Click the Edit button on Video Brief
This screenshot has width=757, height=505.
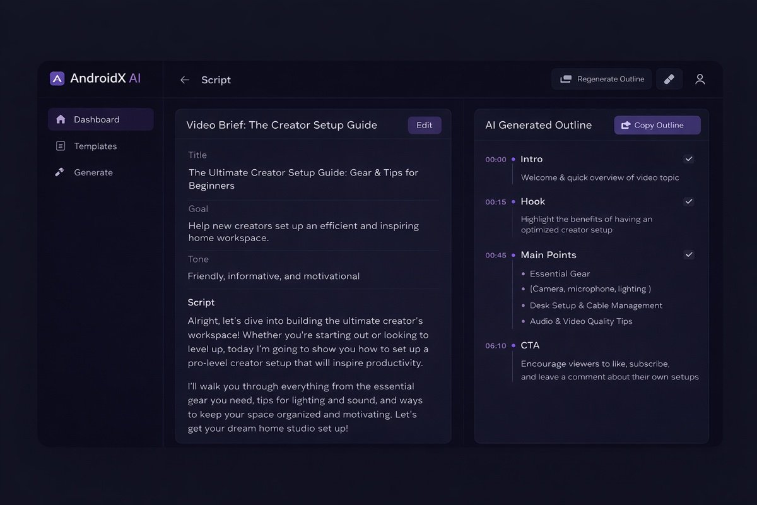[x=425, y=125]
